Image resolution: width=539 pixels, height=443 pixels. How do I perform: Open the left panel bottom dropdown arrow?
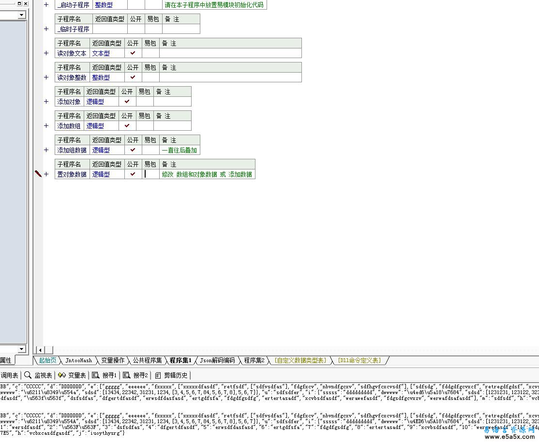22,349
